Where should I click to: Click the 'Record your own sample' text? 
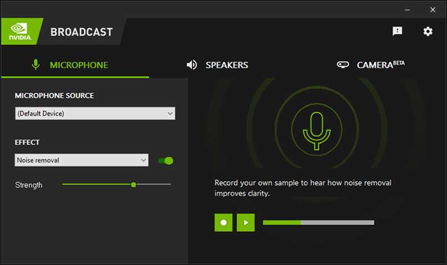303,188
